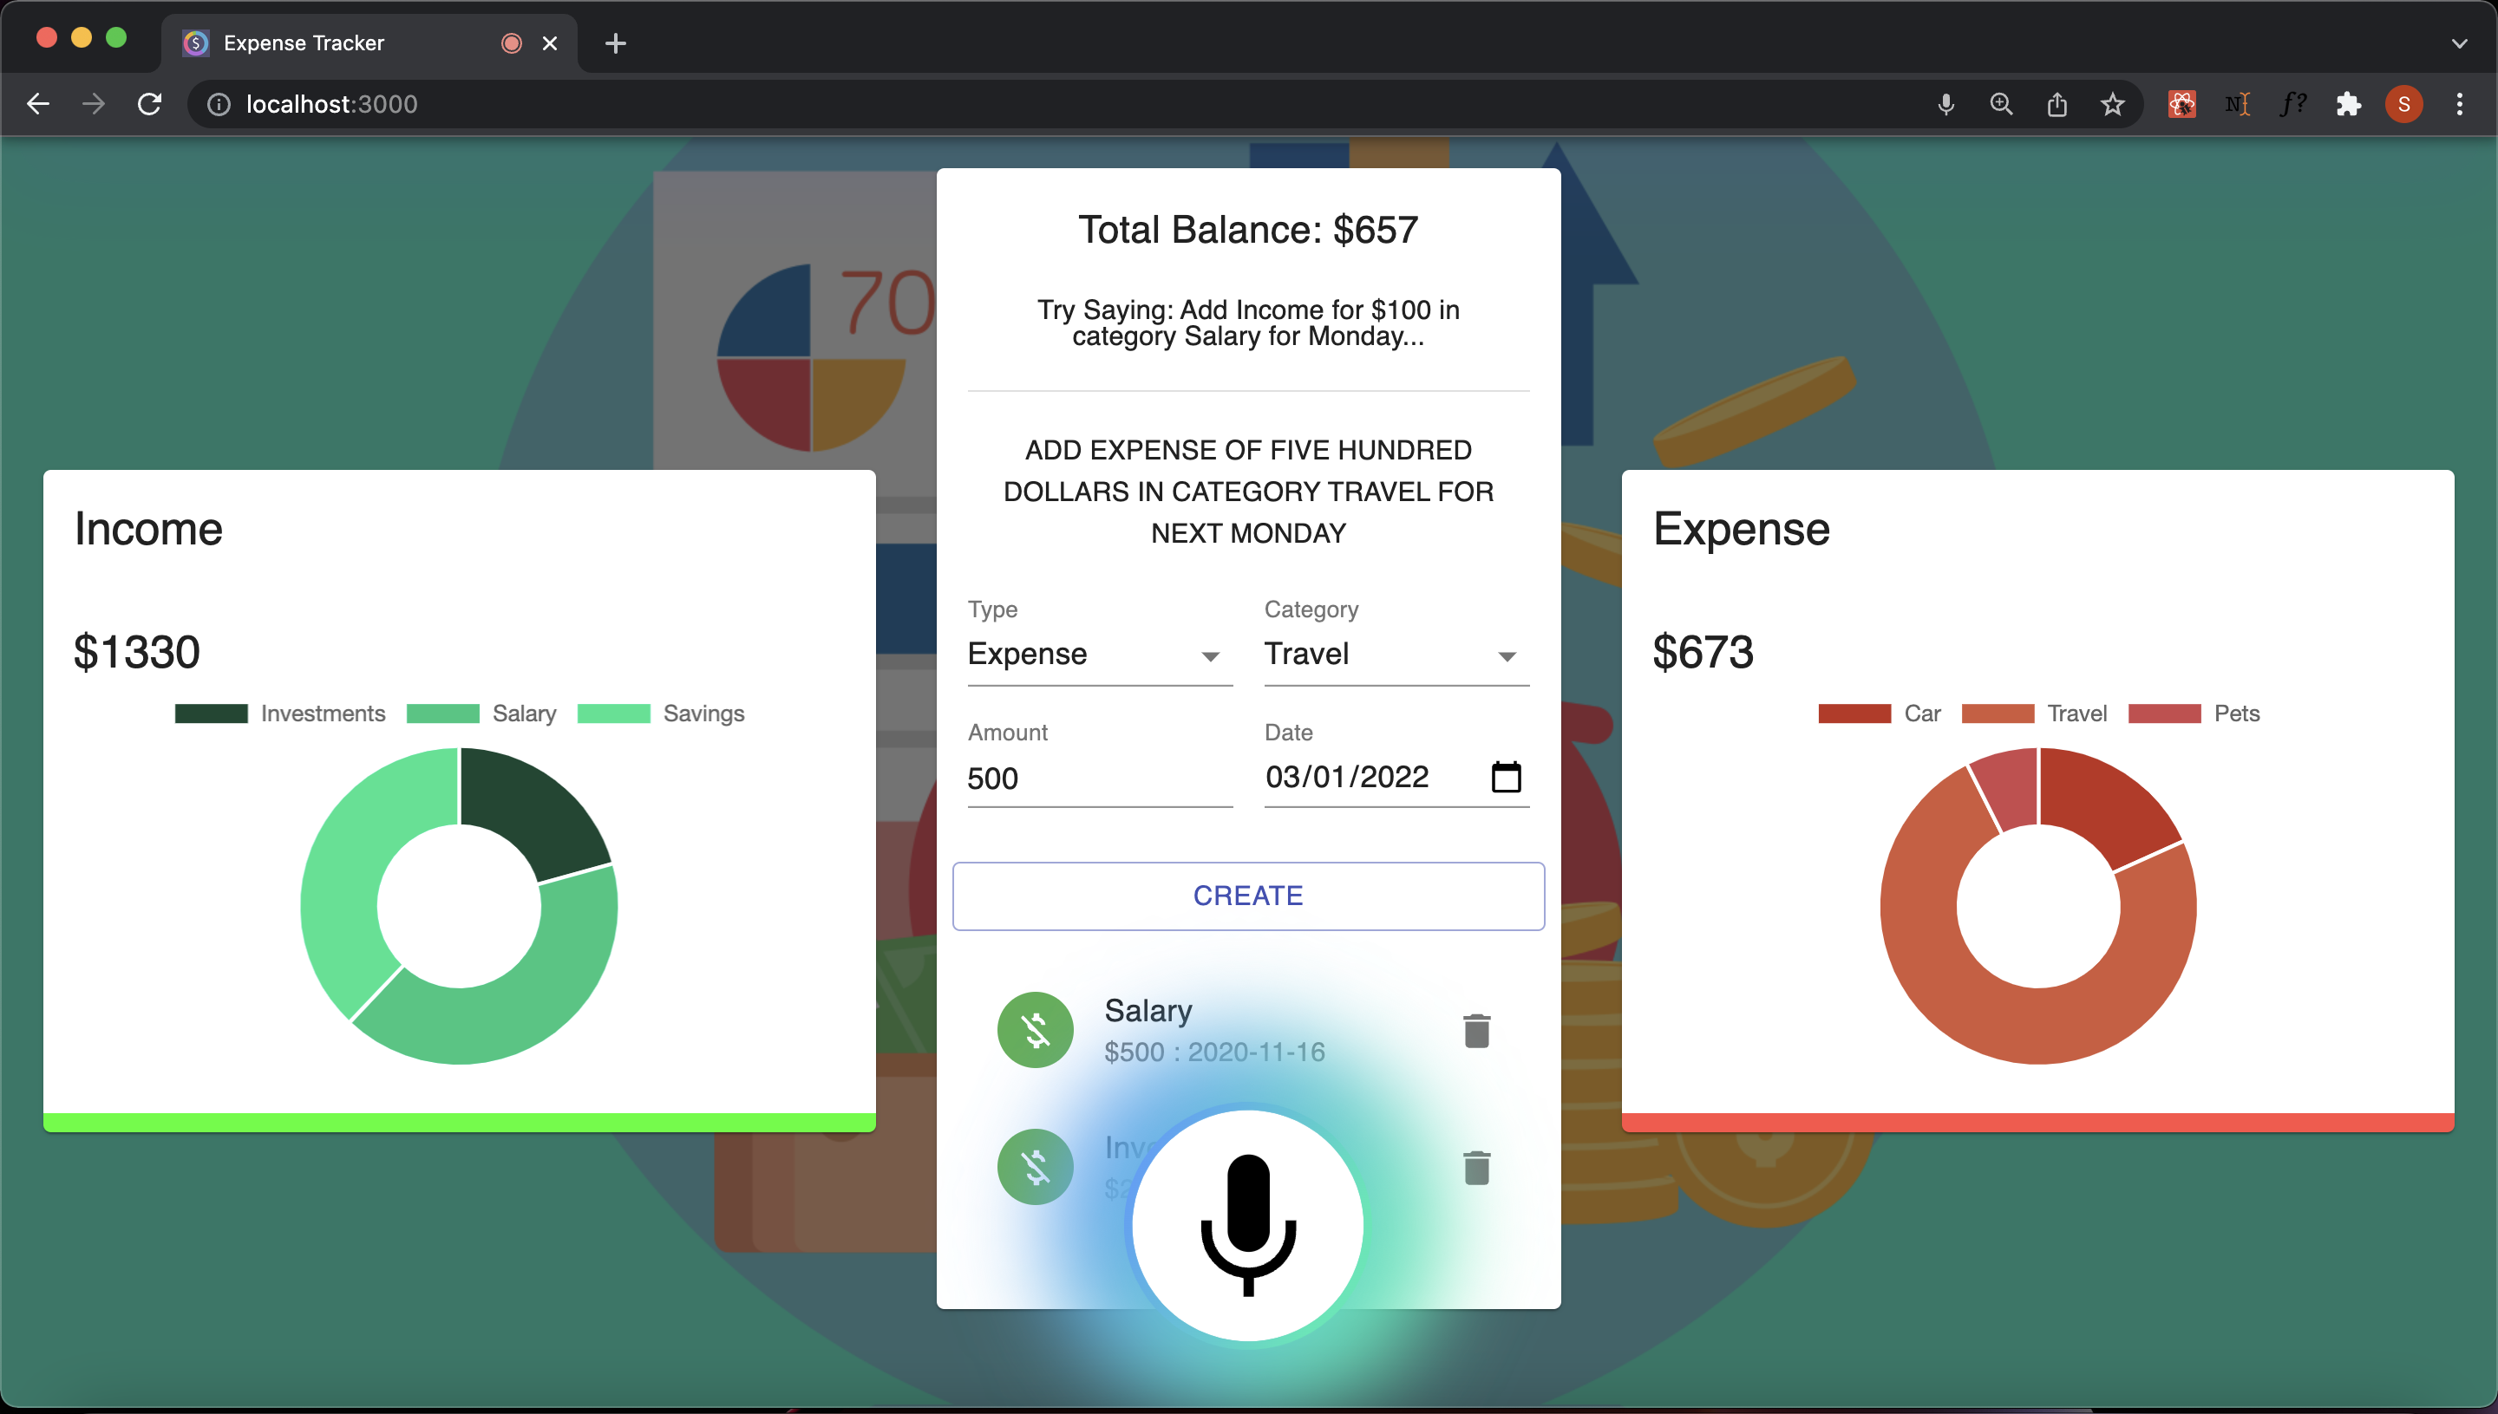
Task: Open the Chrome three-dot browser menu
Action: [x=2460, y=104]
